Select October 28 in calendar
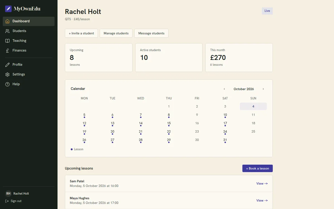The width and height of the screenshot is (334, 209). point(141,140)
